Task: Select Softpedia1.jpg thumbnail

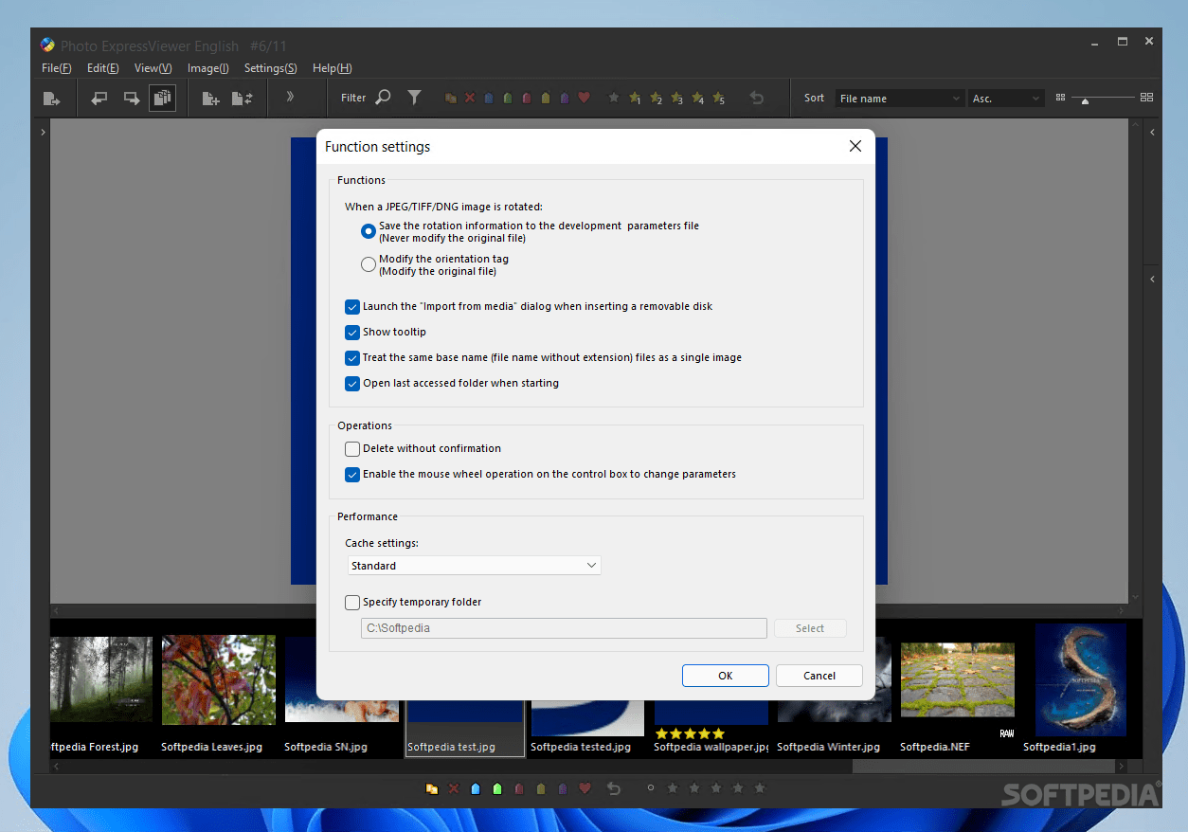Action: click(x=1081, y=679)
